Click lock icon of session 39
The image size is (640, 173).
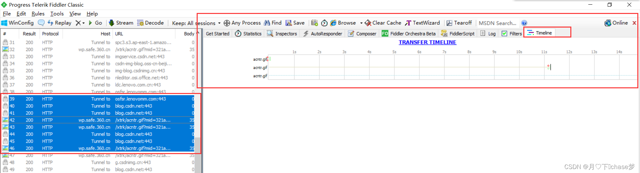click(x=5, y=99)
